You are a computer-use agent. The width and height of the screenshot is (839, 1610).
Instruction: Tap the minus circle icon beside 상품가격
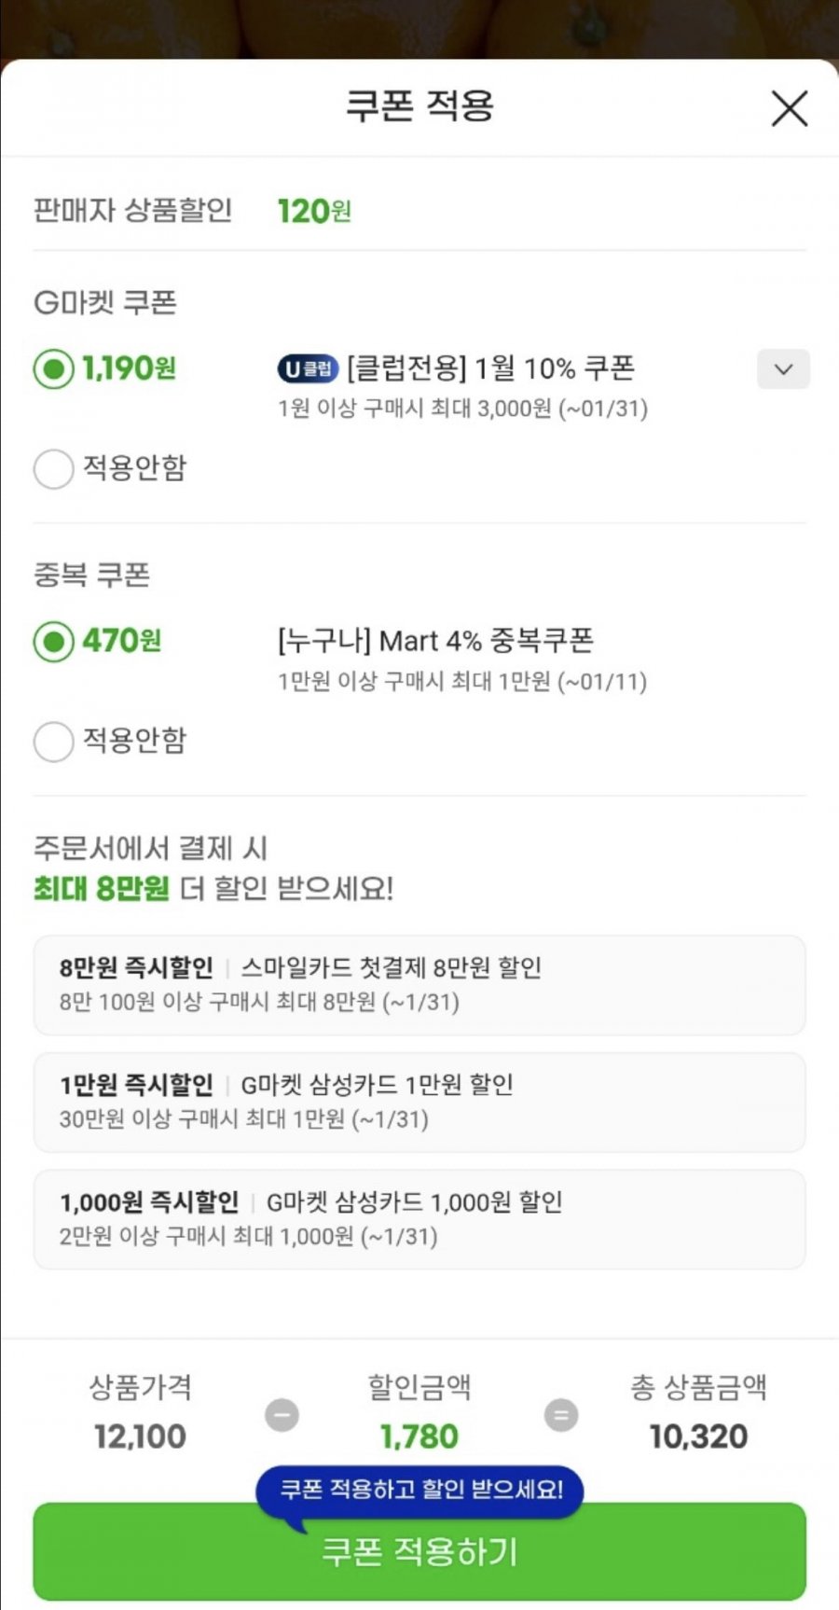pos(282,1415)
